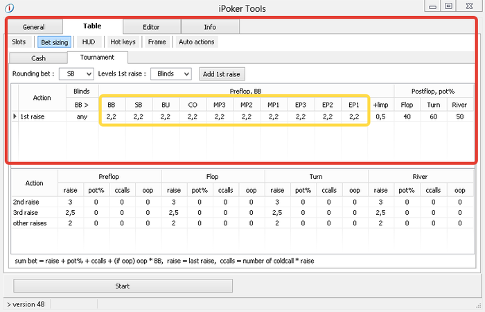Open the Frame section
Viewport: 485px width, 312px height.
157,42
